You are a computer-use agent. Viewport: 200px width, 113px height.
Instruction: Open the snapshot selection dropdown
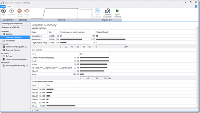[15, 27]
